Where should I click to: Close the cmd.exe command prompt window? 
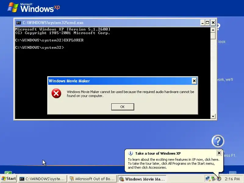(213, 23)
